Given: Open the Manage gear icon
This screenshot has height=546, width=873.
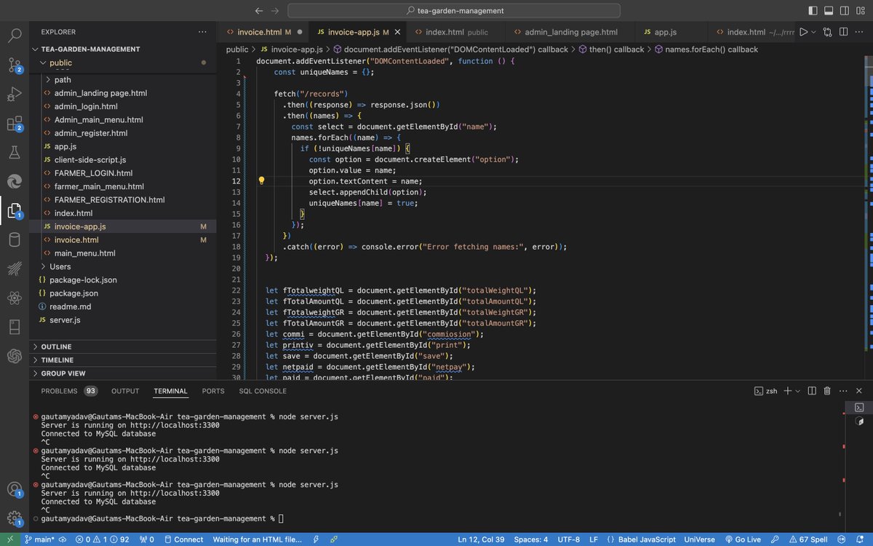Looking at the screenshot, I should tap(15, 518).
